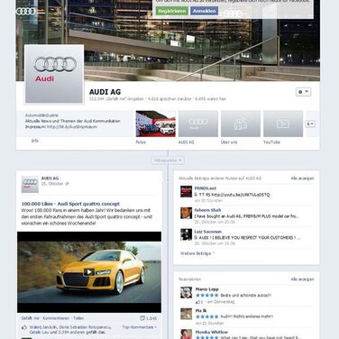Open the 25. Oktober post timestamp

click(52, 184)
